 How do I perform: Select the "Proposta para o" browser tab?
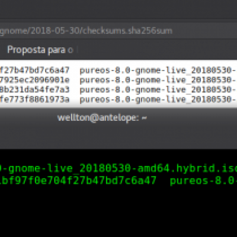[x=40, y=50]
